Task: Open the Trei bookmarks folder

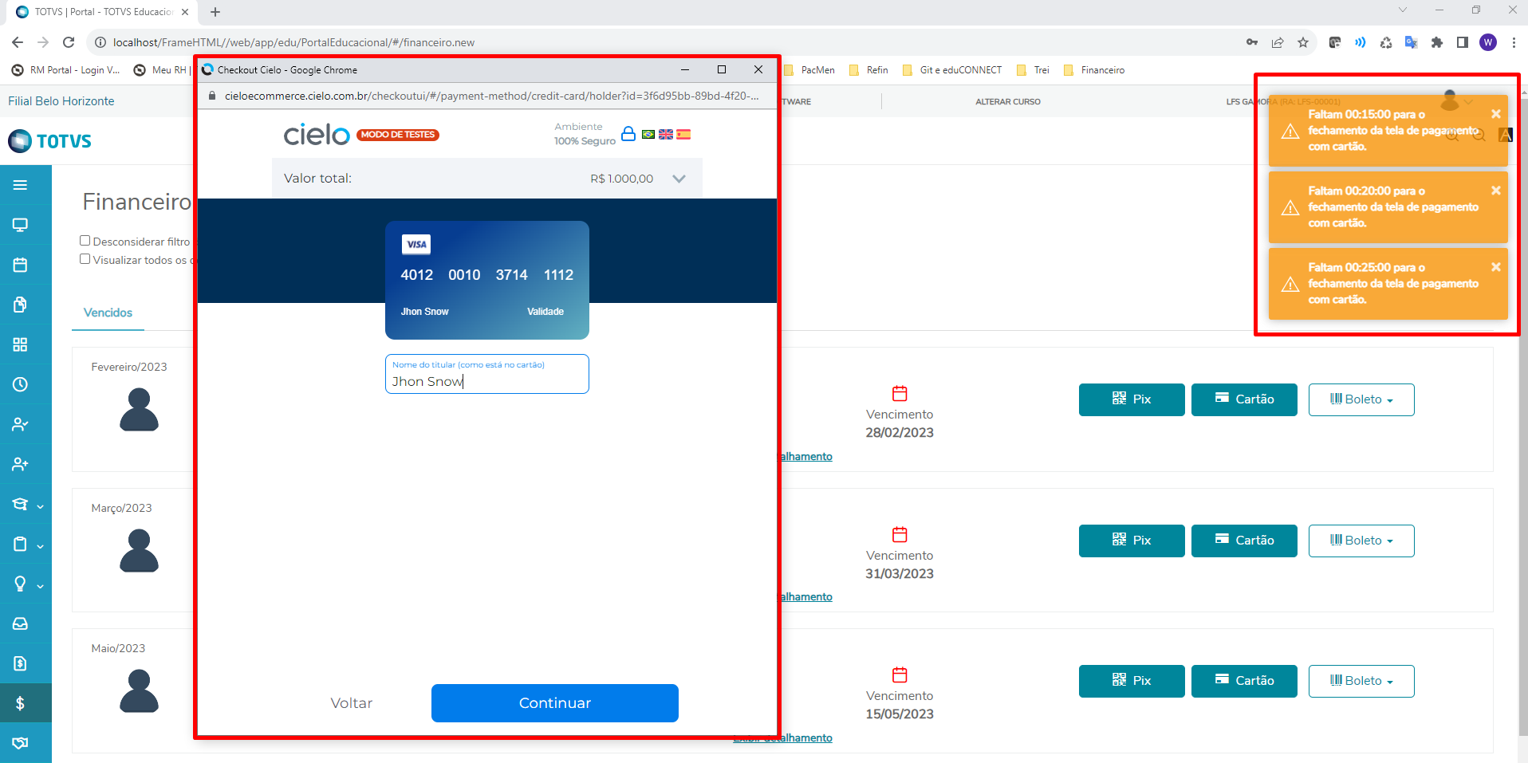Action: click(x=1033, y=70)
